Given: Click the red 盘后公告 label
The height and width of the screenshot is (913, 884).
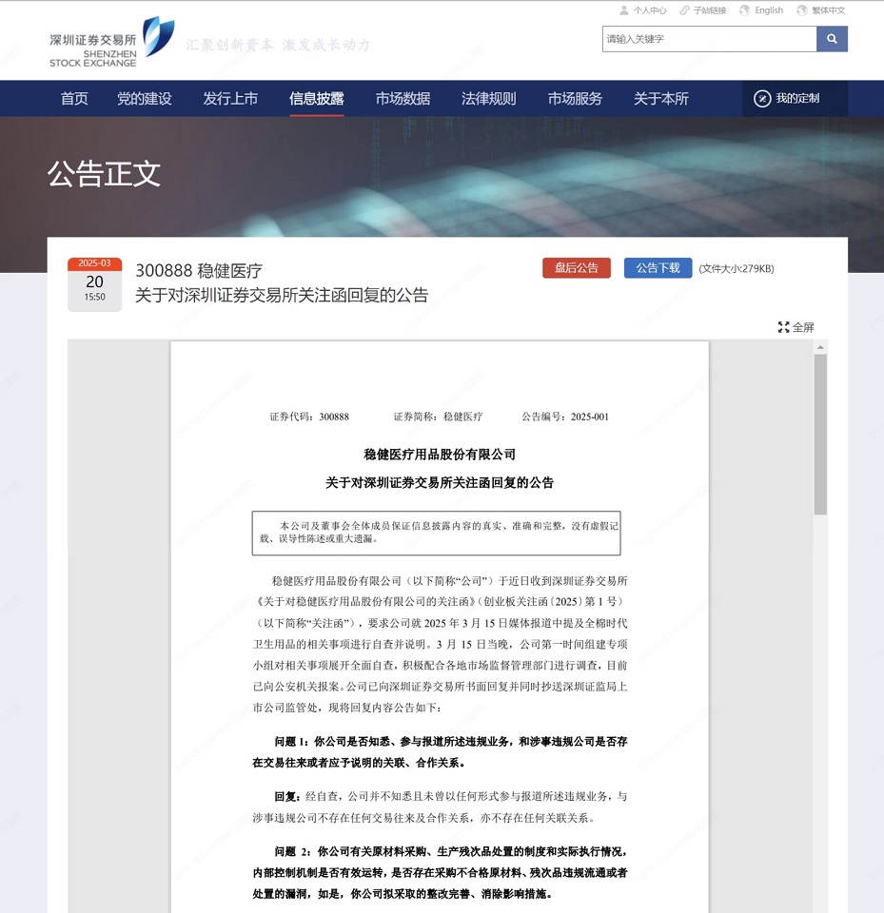Looking at the screenshot, I should pyautogui.click(x=576, y=267).
